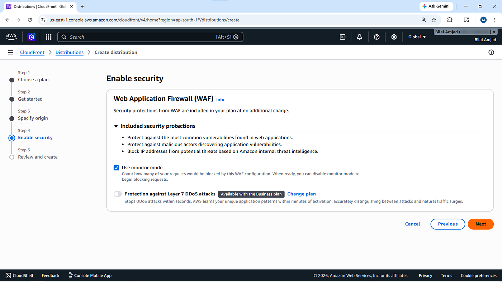
Task: Click the Available with the Business plan badge
Action: (x=251, y=194)
